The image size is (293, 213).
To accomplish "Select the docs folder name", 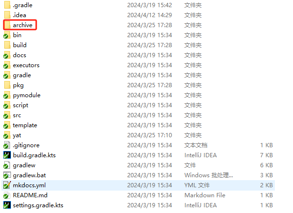I will (x=20, y=55).
